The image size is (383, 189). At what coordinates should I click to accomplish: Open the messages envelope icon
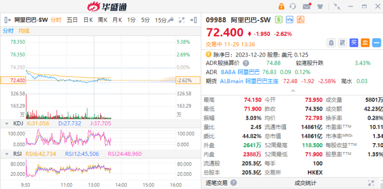click(x=306, y=6)
